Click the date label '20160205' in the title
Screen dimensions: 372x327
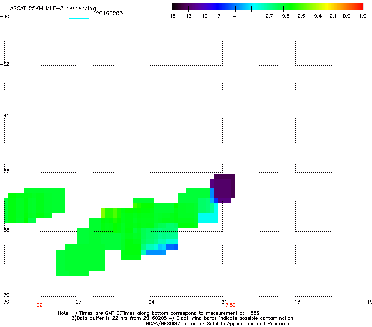tap(109, 13)
